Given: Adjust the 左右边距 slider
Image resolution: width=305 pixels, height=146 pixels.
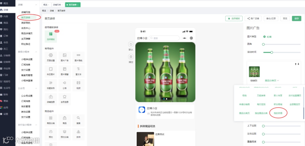Looking at the screenshot, I should (x=282, y=134).
